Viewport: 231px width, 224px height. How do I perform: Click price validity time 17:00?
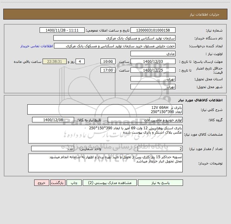tap(108, 70)
